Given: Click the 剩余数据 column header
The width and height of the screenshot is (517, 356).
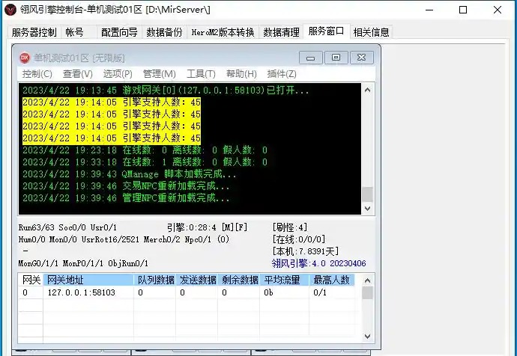Looking at the screenshot, I should (239, 280).
